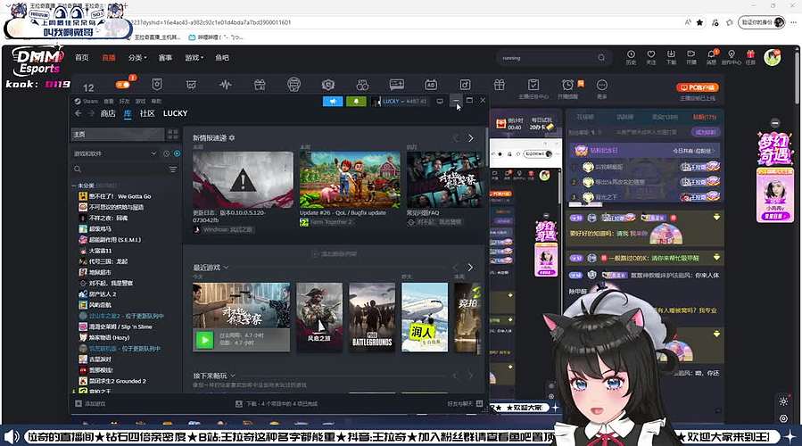Open the Home collection field in Steam sidebar

118,135
